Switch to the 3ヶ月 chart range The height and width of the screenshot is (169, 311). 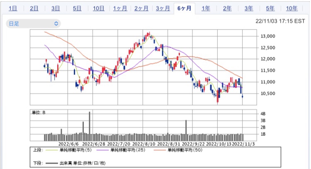pos(163,8)
